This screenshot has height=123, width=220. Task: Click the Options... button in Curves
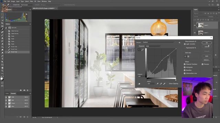click(207, 60)
